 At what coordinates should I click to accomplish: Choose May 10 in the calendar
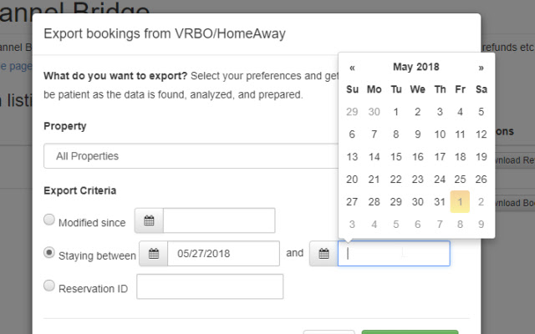coord(439,134)
